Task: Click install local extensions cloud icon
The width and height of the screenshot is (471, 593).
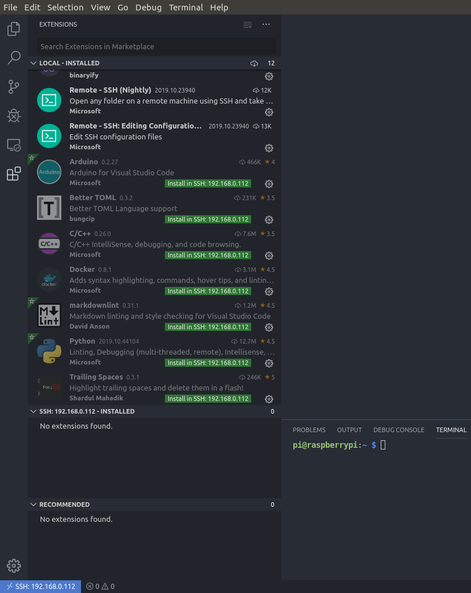Action: [254, 63]
